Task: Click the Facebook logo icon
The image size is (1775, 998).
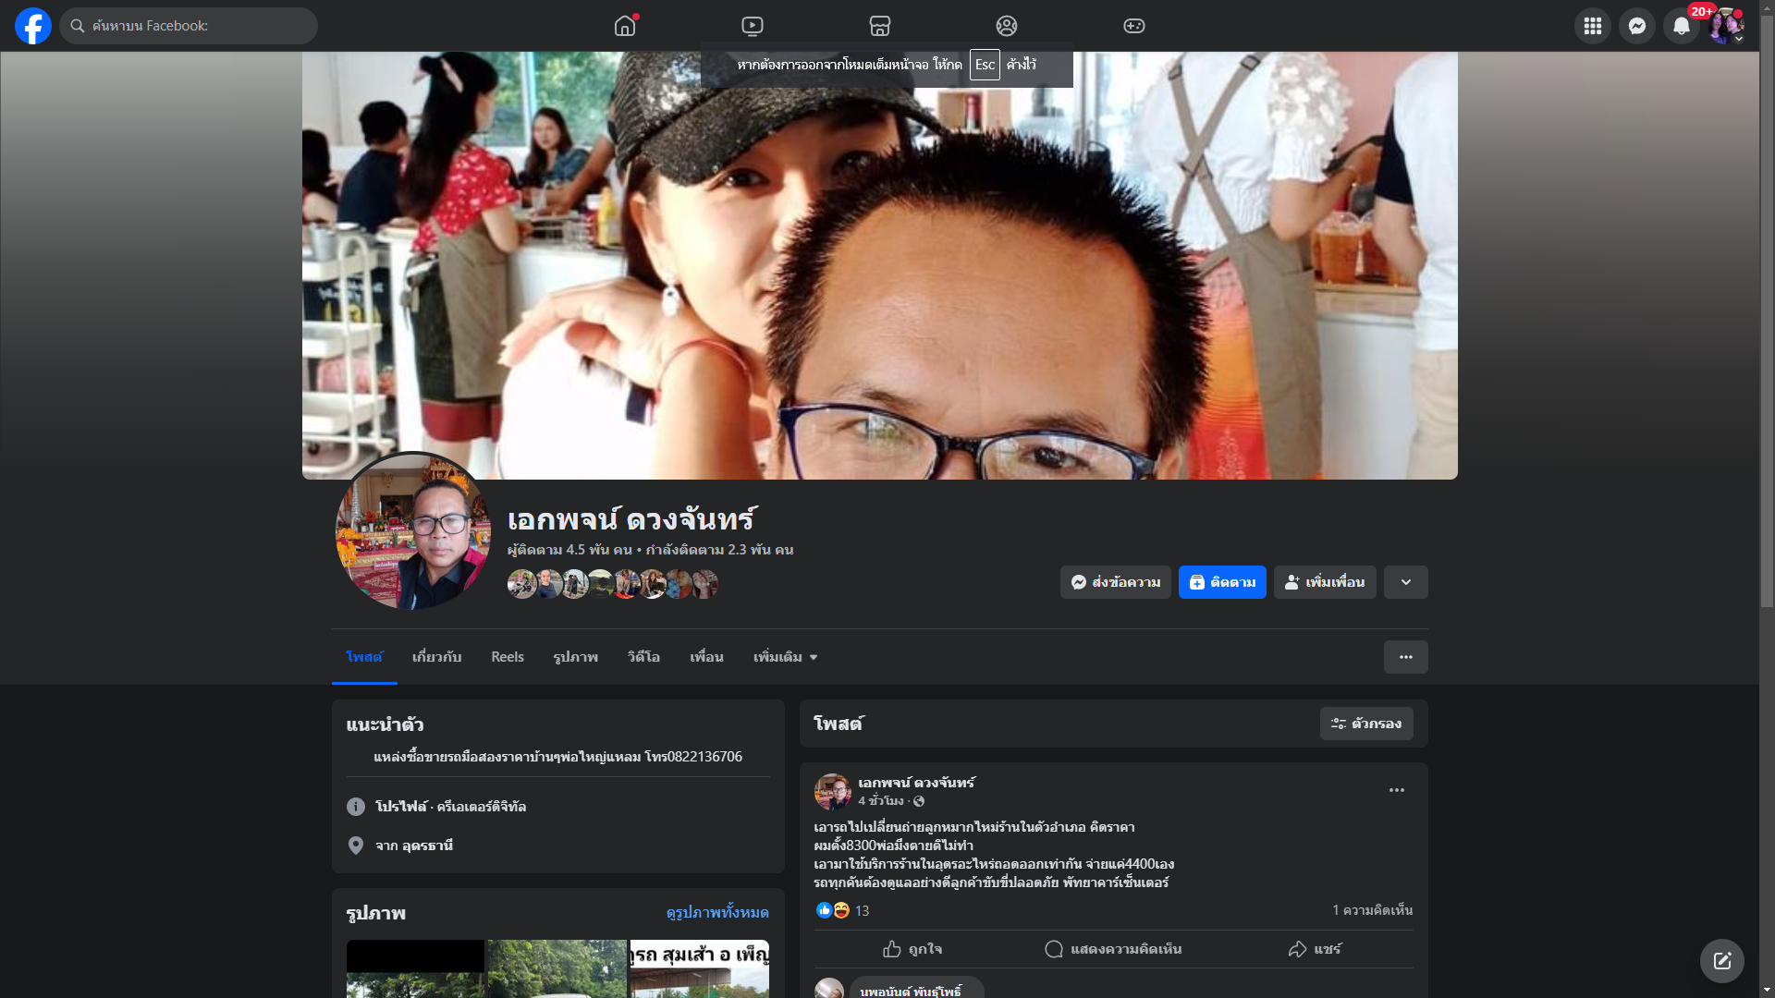Action: pyautogui.click(x=33, y=26)
